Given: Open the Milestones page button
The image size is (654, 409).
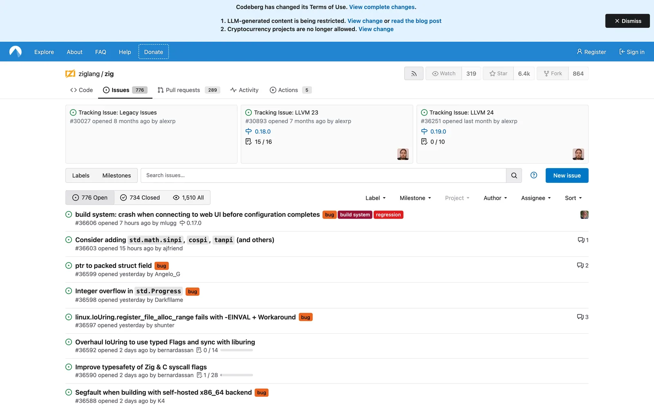Looking at the screenshot, I should [x=116, y=175].
